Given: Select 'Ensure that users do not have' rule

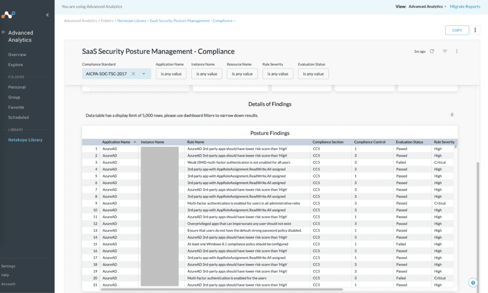Looking at the screenshot, I should point(244,231).
